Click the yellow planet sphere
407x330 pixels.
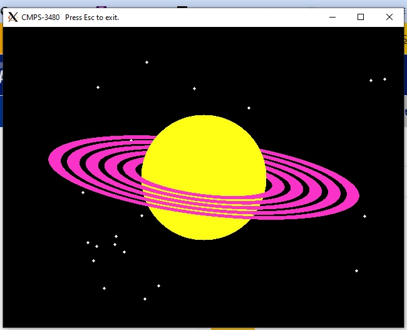pos(203,177)
